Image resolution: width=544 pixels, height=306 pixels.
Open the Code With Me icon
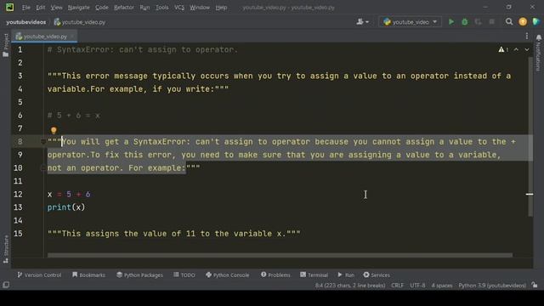pyautogui.click(x=536, y=22)
